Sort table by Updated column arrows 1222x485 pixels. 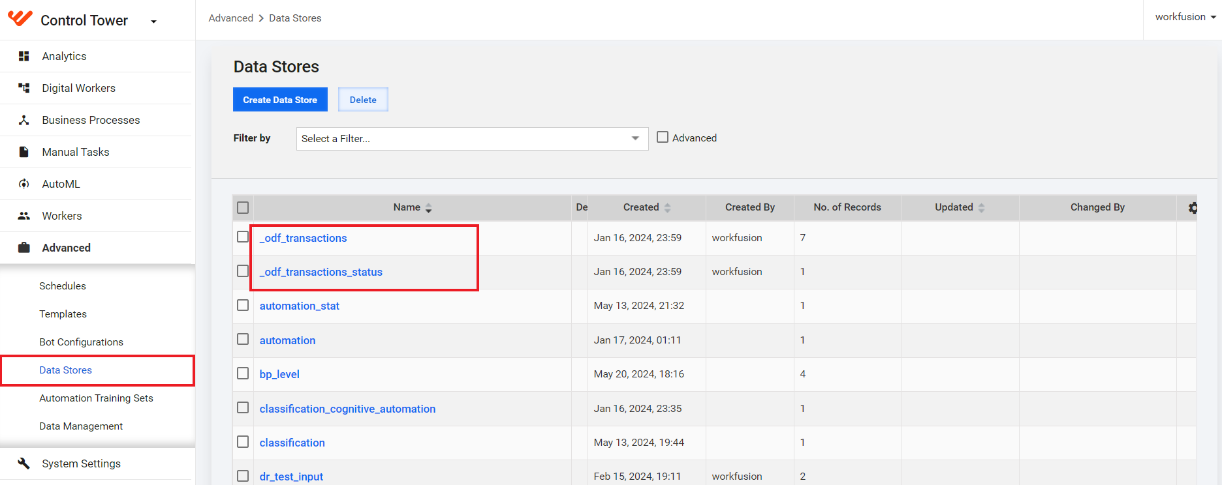981,208
